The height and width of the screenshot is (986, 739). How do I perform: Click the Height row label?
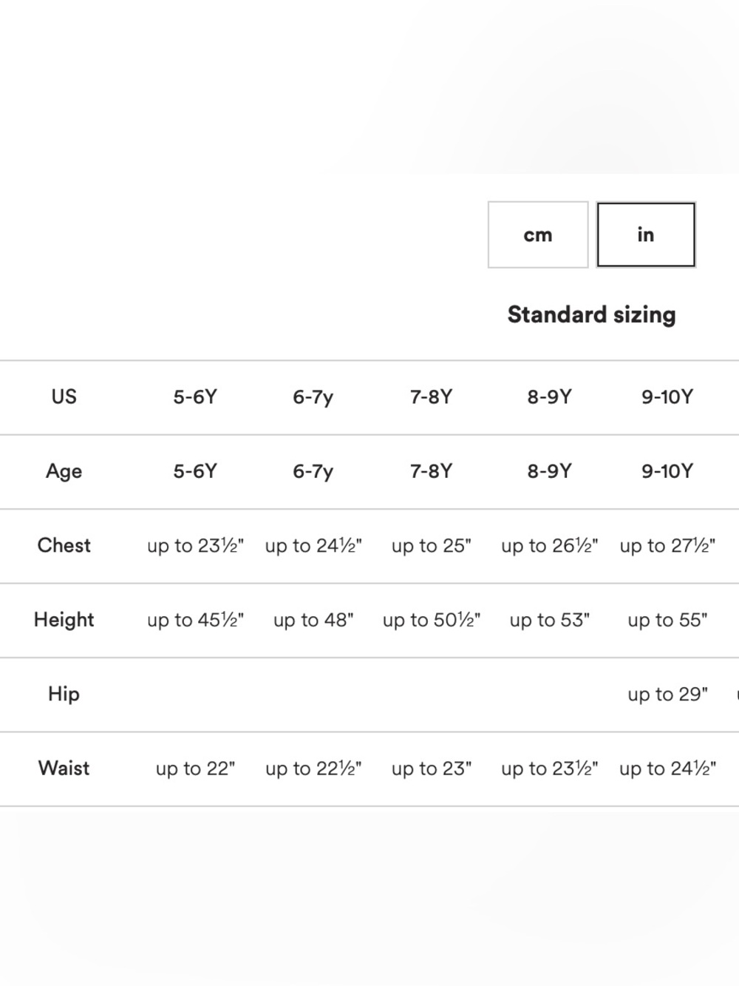[64, 620]
